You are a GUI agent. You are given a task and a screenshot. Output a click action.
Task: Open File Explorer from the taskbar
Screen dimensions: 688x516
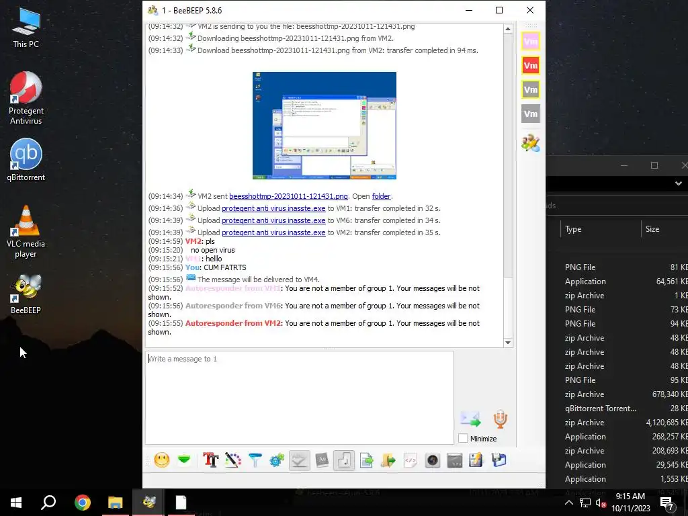tap(116, 503)
